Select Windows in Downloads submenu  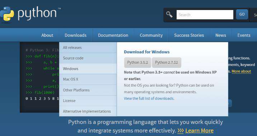click(88, 69)
